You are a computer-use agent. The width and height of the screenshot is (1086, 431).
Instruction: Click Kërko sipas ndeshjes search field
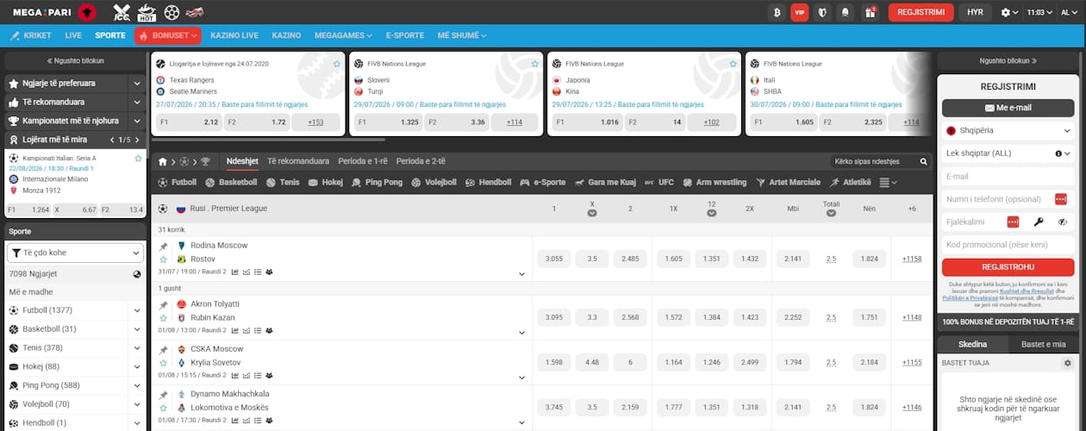874,161
